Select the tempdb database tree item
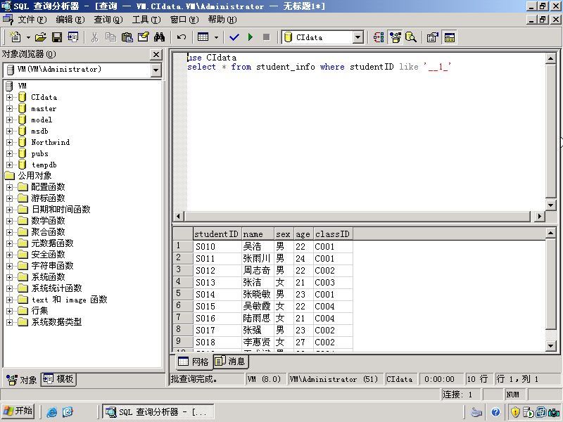563x422 pixels. tap(44, 165)
